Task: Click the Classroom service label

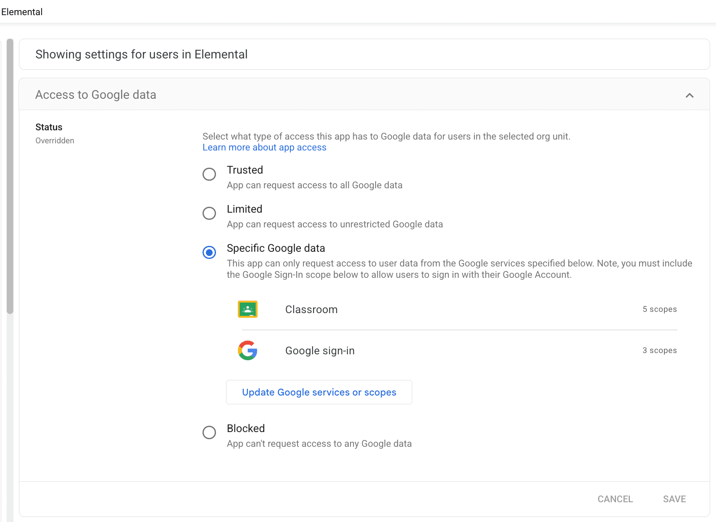Action: pos(311,309)
